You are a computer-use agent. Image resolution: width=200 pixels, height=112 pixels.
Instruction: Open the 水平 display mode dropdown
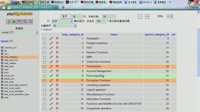(x=62, y=21)
